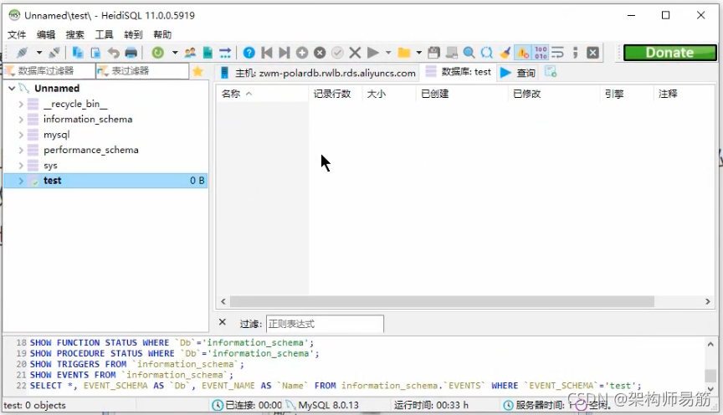Click the yellow star favorites icon
723x415 pixels.
tap(198, 71)
